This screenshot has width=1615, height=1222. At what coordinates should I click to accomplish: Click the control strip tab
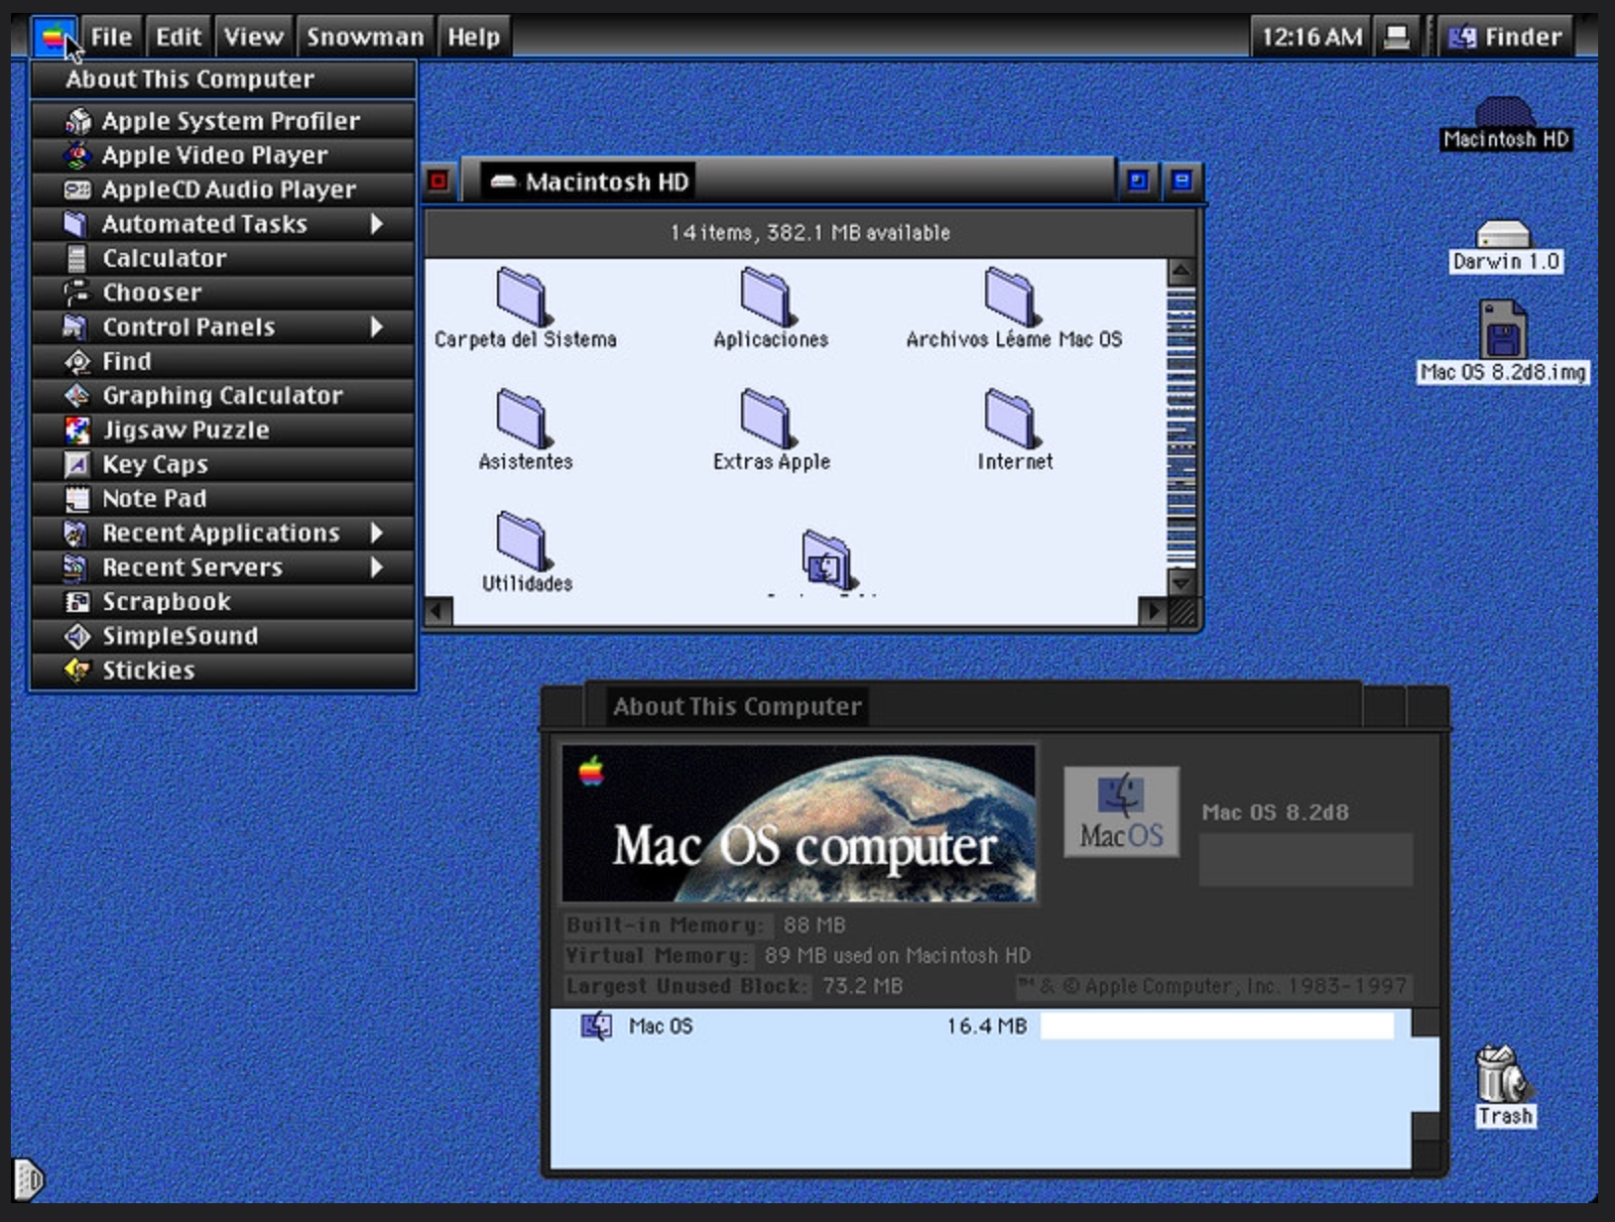pos(29,1179)
